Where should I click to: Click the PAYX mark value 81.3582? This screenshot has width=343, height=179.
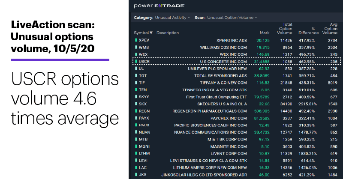pyautogui.click(x=262, y=118)
